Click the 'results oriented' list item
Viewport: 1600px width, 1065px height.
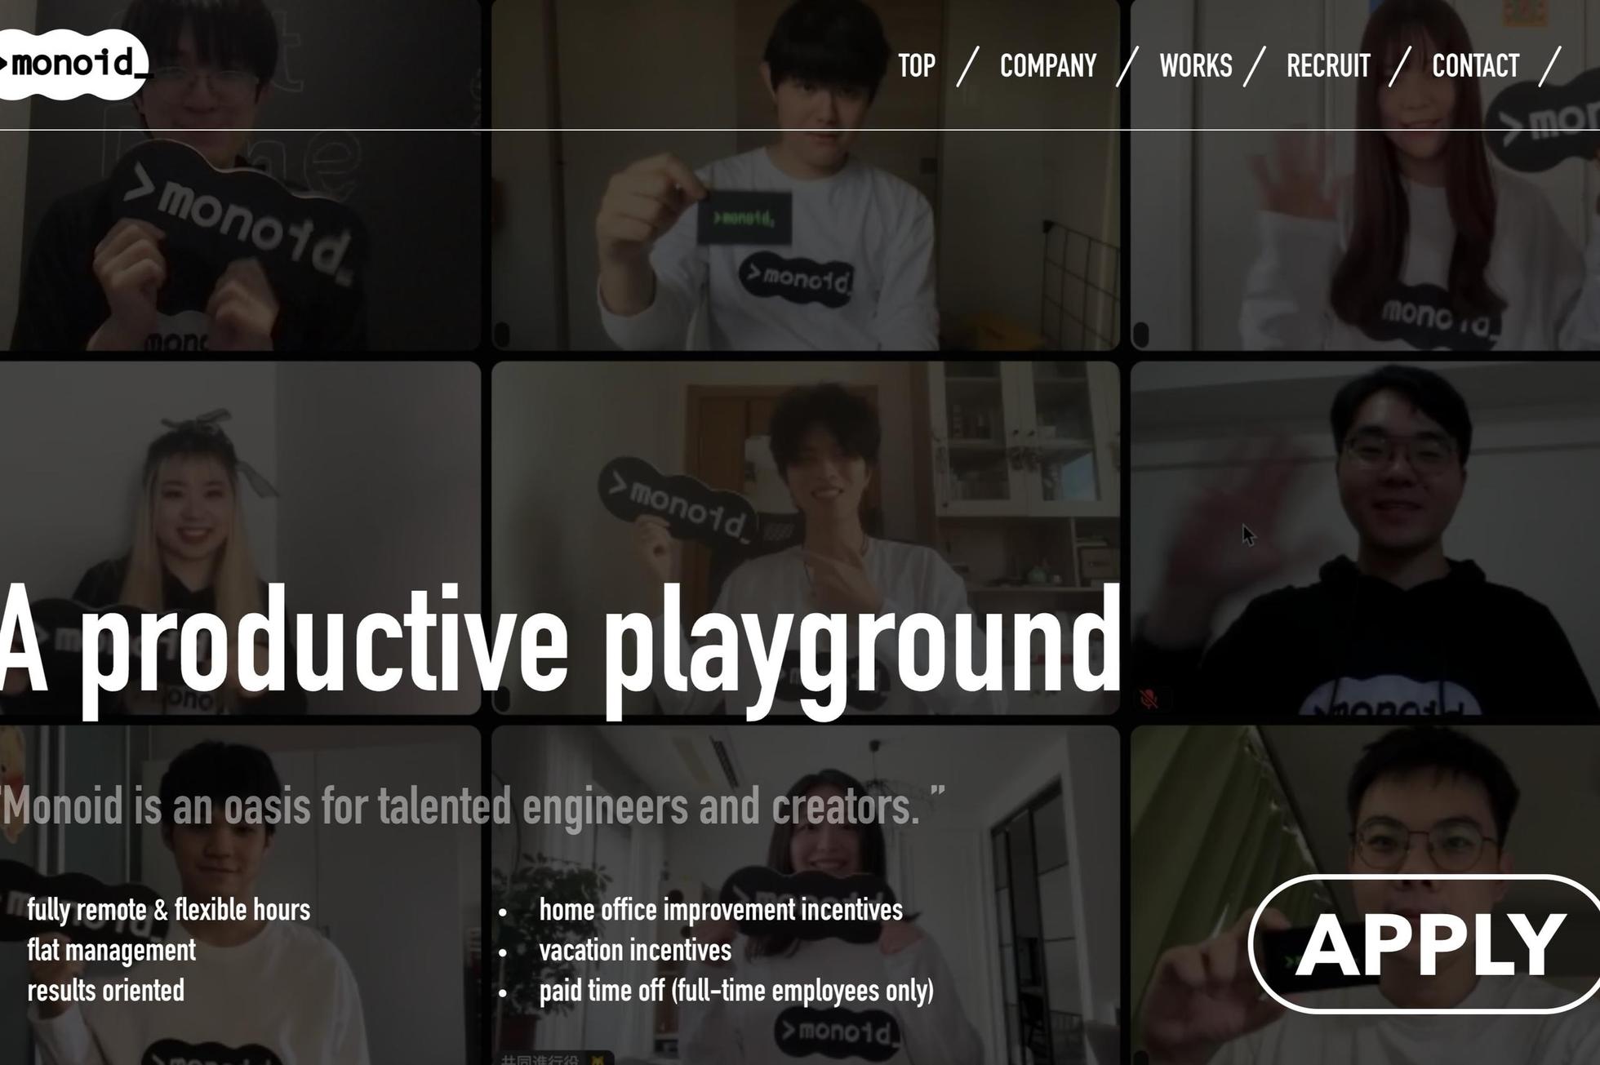click(x=106, y=991)
